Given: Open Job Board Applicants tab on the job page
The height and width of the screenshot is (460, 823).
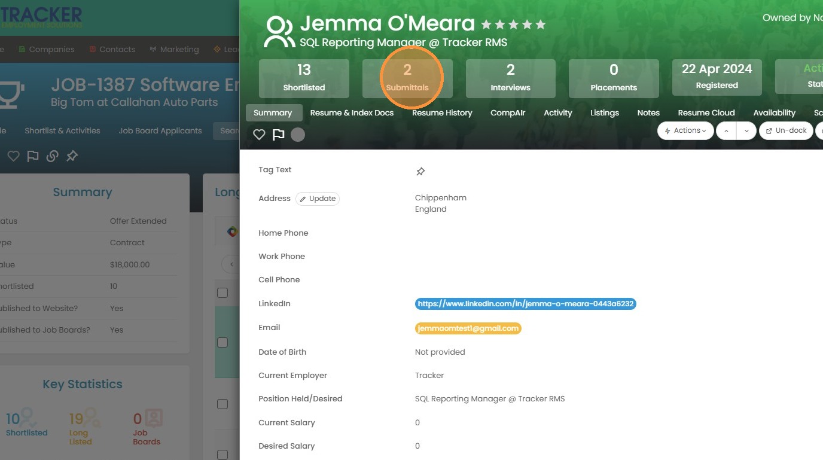Looking at the screenshot, I should [x=160, y=130].
